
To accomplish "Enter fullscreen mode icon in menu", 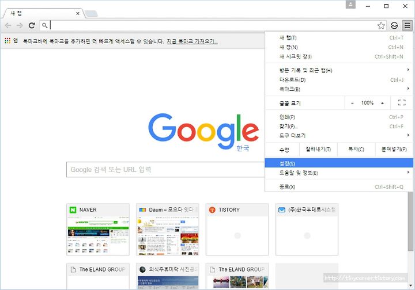I will [402, 103].
